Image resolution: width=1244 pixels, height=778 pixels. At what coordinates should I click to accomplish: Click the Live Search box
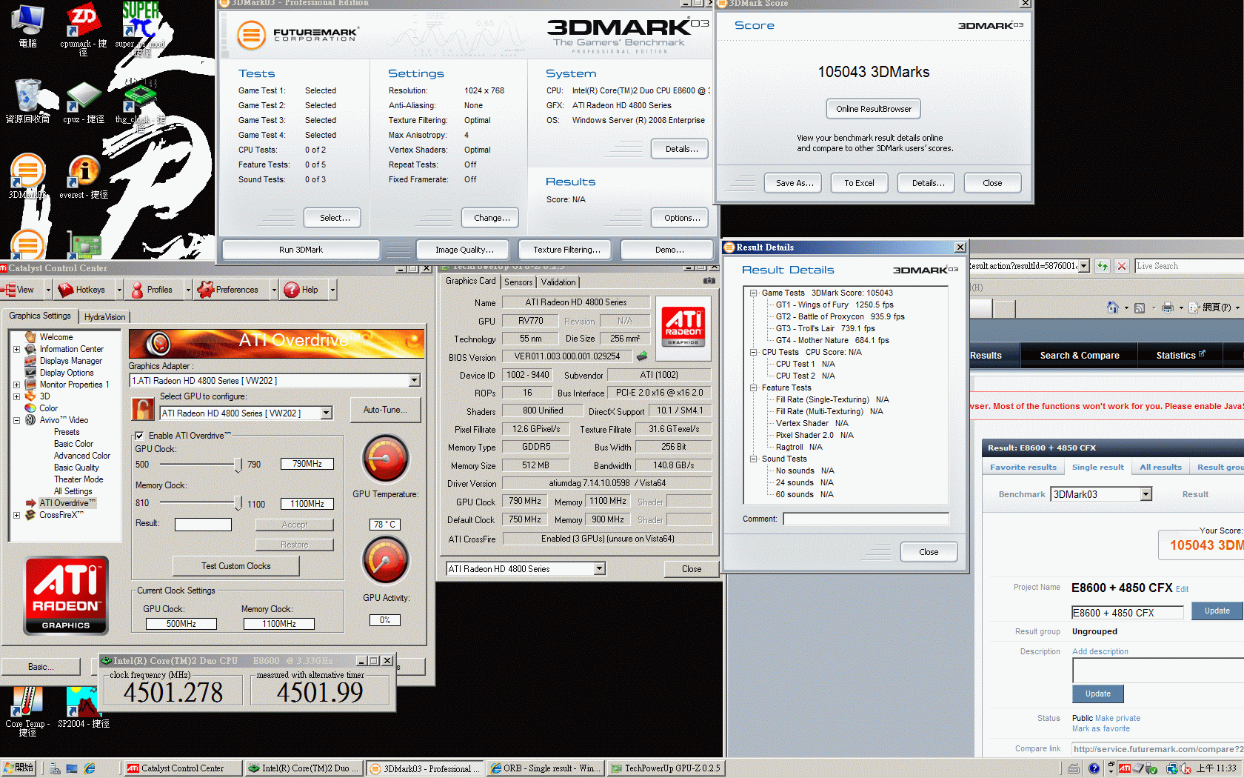click(1189, 266)
